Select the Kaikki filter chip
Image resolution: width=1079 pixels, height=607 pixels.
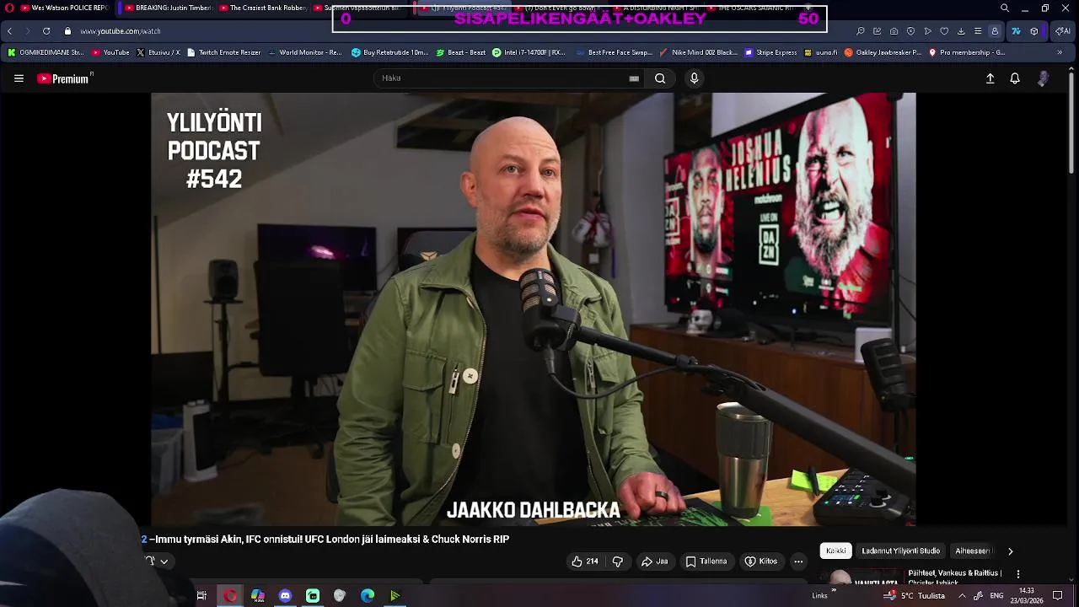click(836, 551)
